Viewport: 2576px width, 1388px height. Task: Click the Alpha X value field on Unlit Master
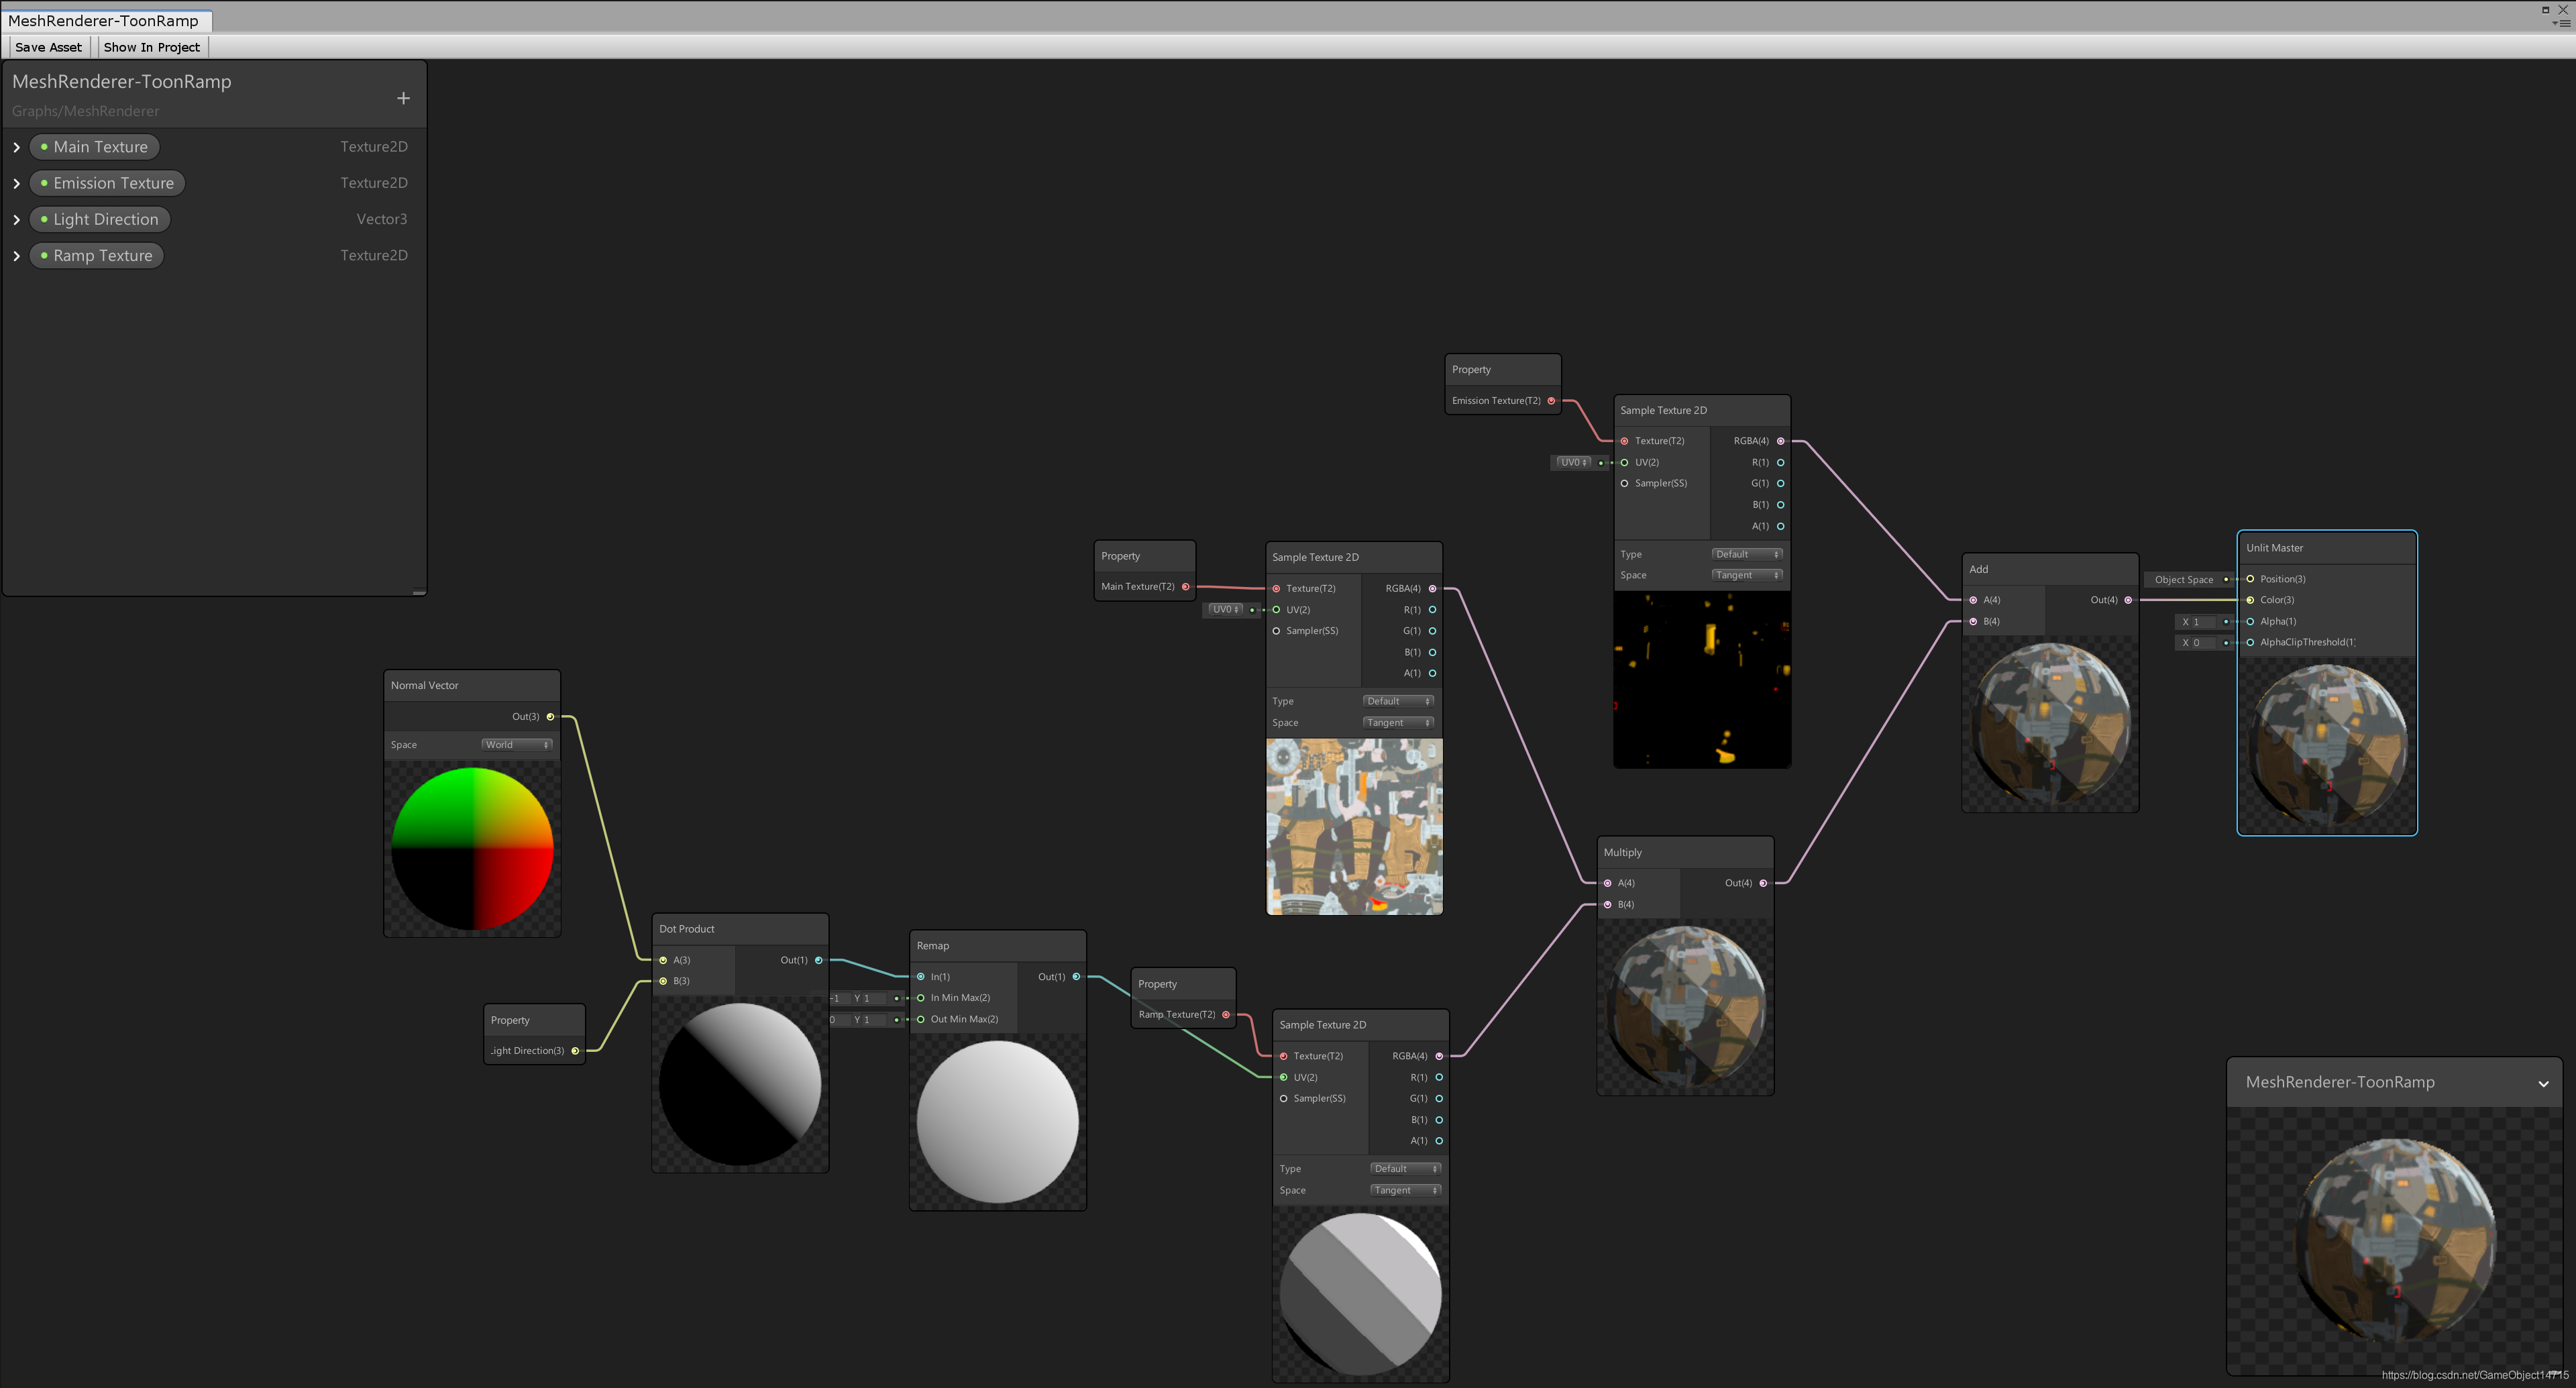2203,622
